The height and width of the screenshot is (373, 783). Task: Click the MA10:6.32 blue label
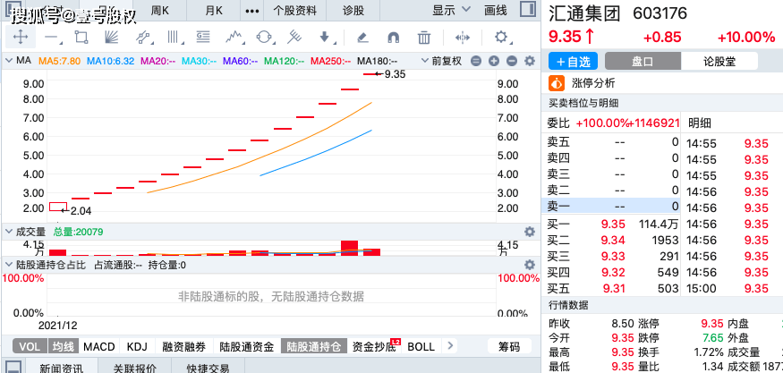111,61
